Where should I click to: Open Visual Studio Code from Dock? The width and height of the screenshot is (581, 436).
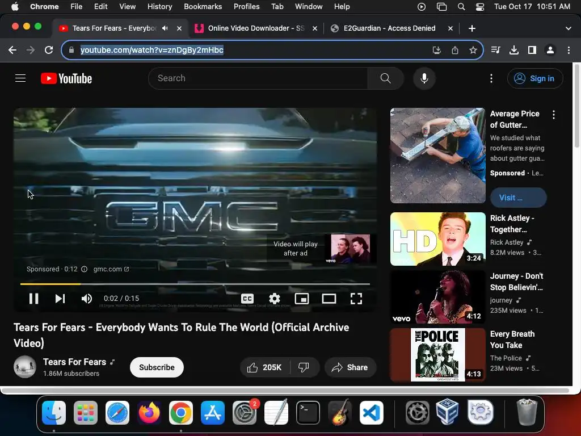click(x=371, y=412)
